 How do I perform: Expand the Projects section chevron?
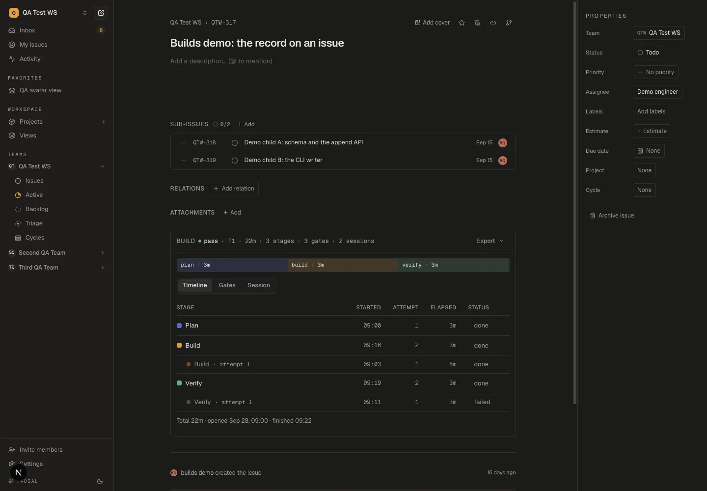pos(103,122)
